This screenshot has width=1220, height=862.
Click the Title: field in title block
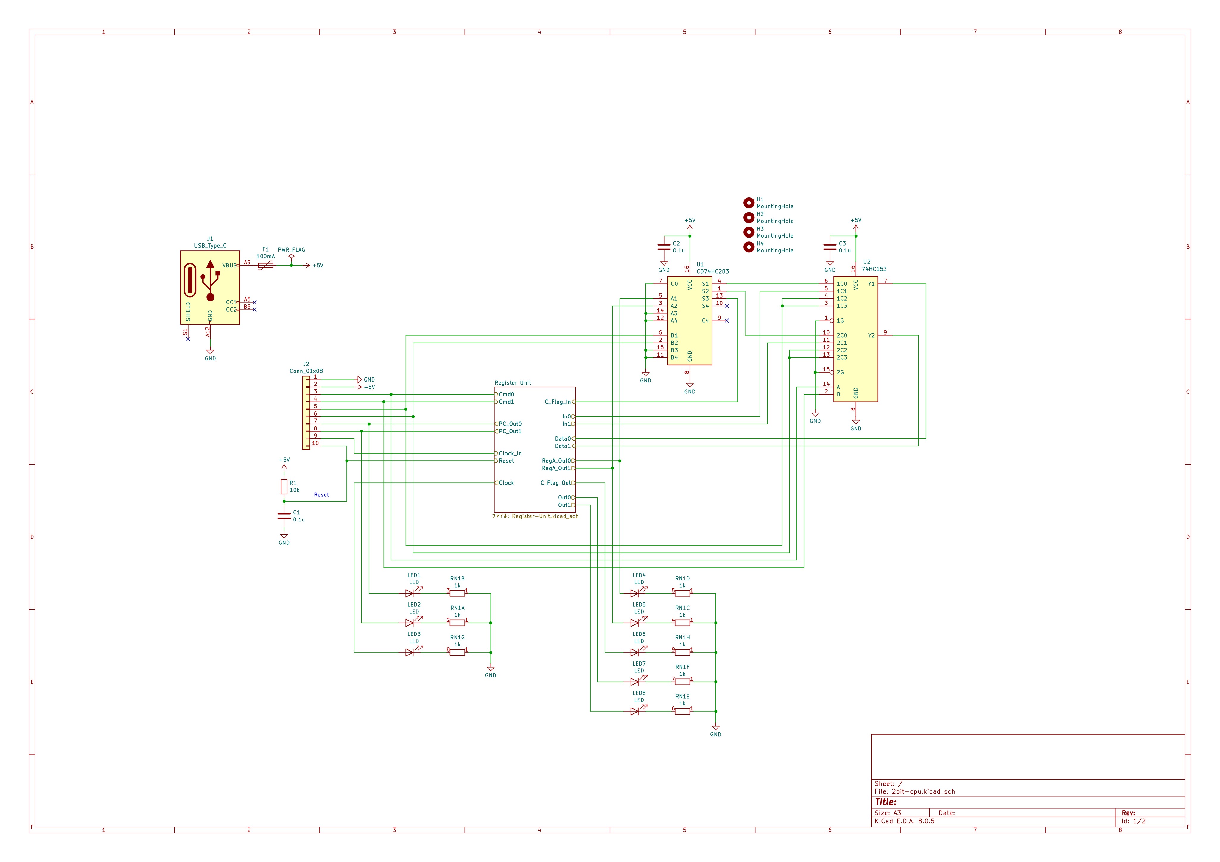point(886,802)
